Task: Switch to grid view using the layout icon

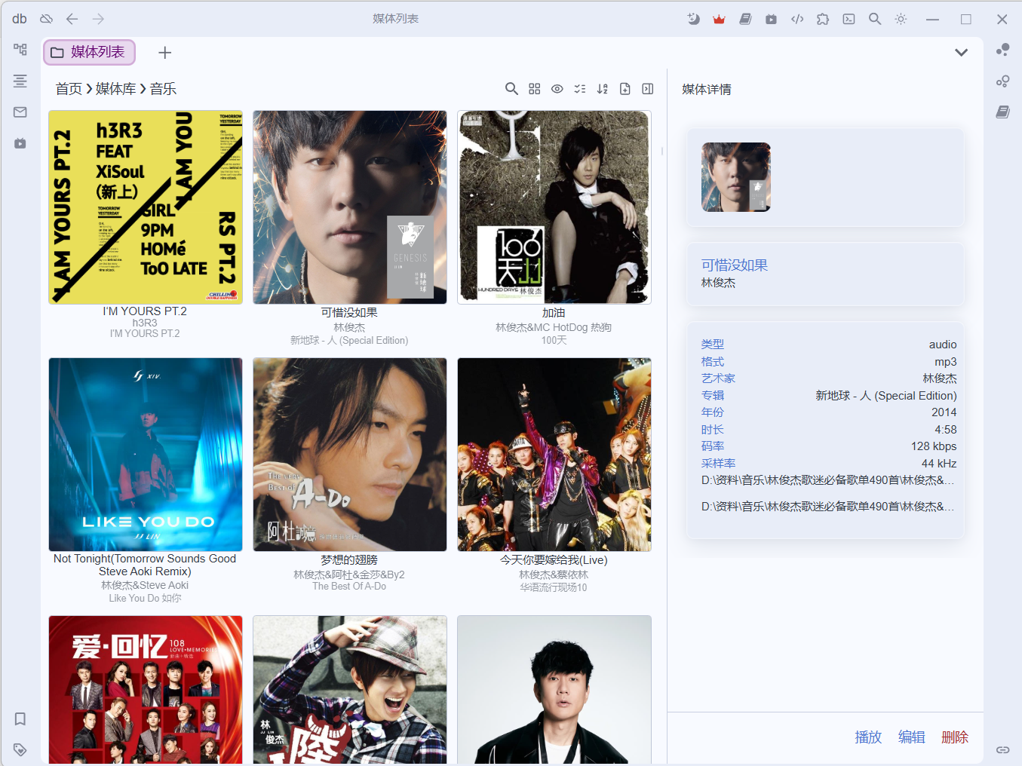Action: pyautogui.click(x=535, y=89)
